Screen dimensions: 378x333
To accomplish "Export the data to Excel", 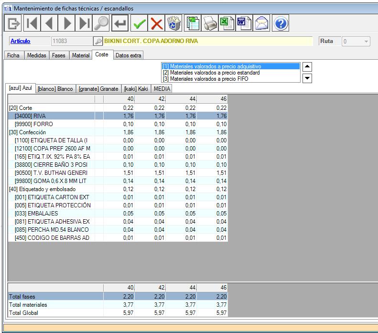I will coord(227,23).
